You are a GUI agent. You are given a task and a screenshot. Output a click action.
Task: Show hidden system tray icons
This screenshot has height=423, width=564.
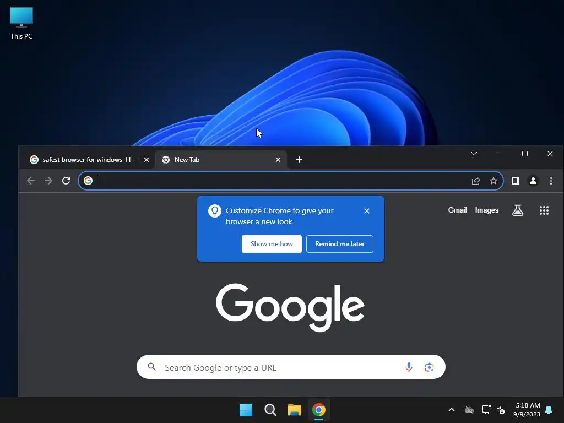point(452,410)
